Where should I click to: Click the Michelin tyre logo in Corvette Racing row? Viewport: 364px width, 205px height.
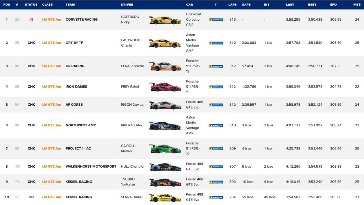216,20
